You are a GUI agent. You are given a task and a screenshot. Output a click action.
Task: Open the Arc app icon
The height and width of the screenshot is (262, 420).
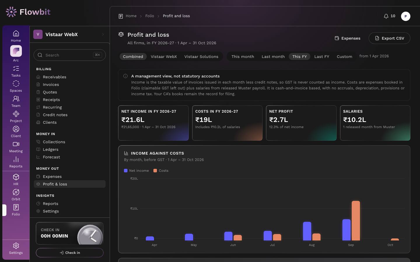tap(16, 51)
